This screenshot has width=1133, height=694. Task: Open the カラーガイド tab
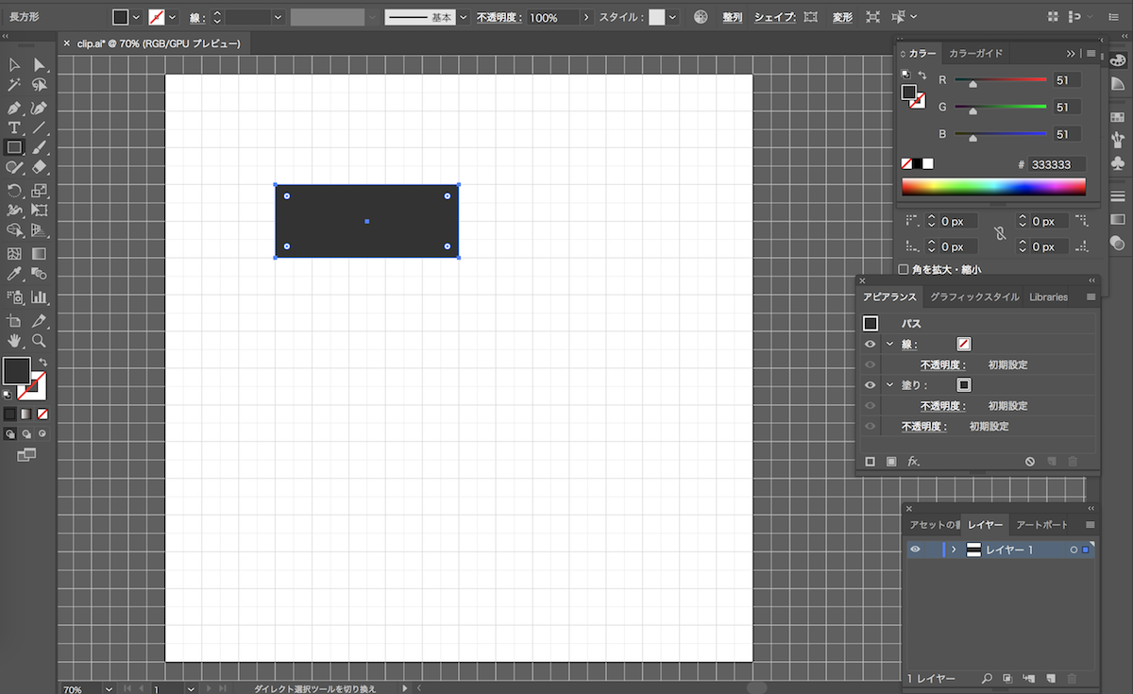pos(975,54)
